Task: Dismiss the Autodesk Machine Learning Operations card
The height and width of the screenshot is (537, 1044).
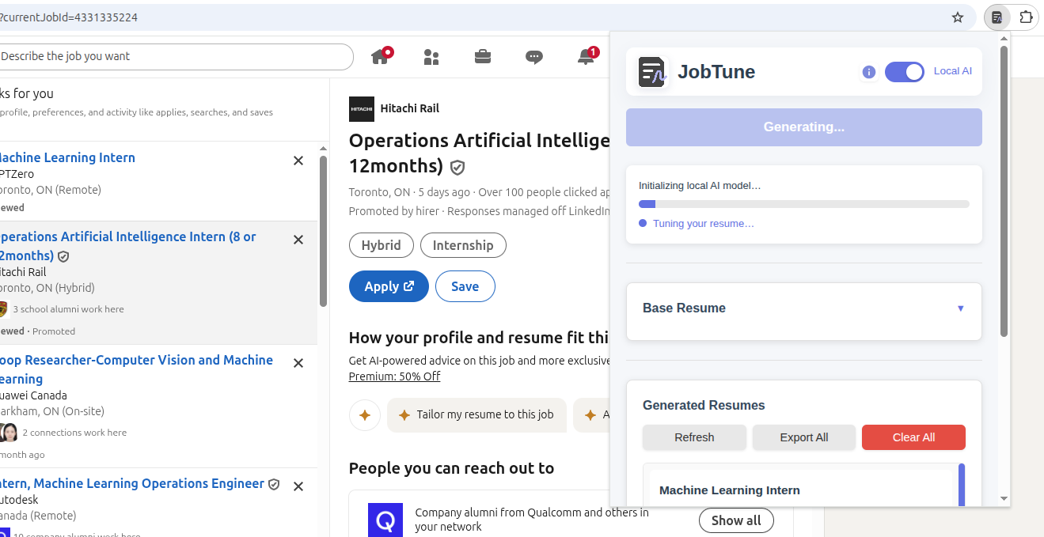Action: point(298,486)
